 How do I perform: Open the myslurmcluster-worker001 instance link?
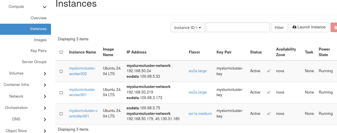coord(82,92)
